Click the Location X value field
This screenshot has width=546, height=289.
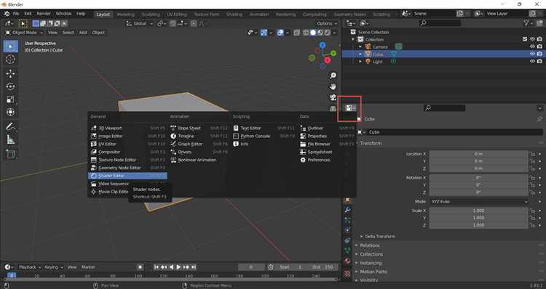(x=478, y=154)
